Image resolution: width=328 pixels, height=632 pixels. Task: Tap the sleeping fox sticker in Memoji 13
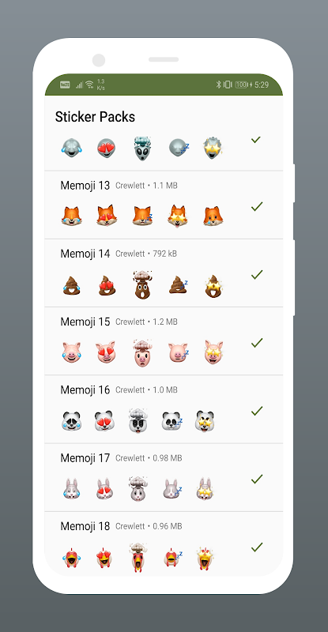coord(142,216)
